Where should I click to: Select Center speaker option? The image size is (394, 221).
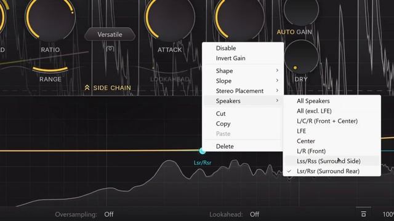332,141
